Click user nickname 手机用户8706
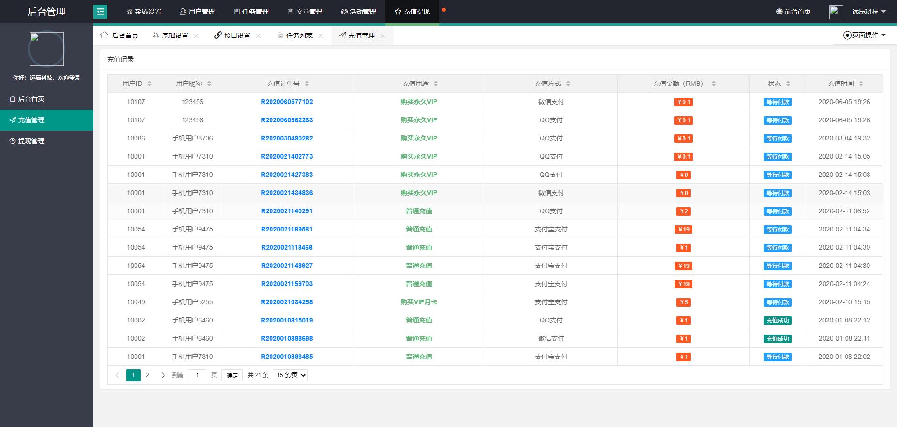897x427 pixels. (x=192, y=138)
